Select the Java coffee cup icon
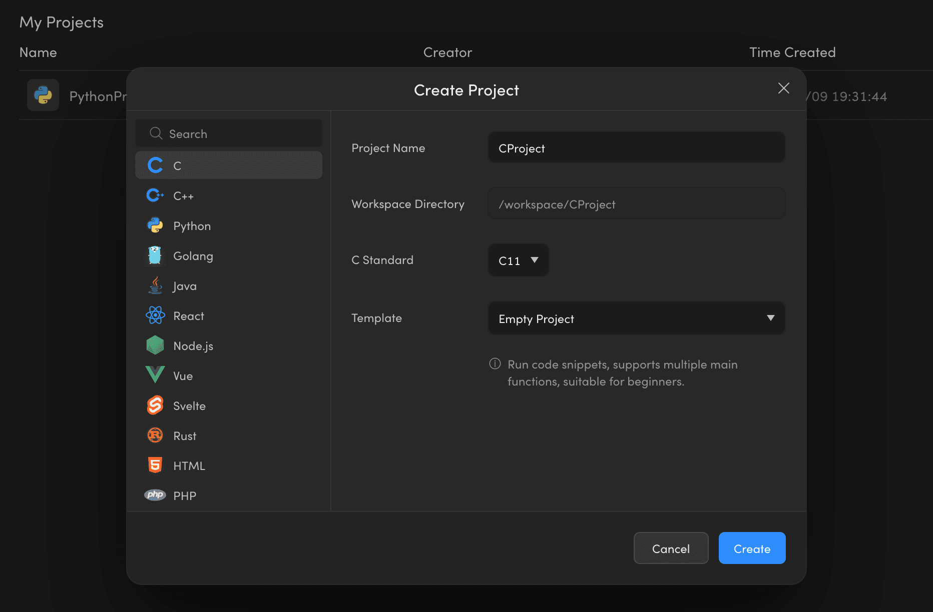The height and width of the screenshot is (612, 933). coord(155,285)
